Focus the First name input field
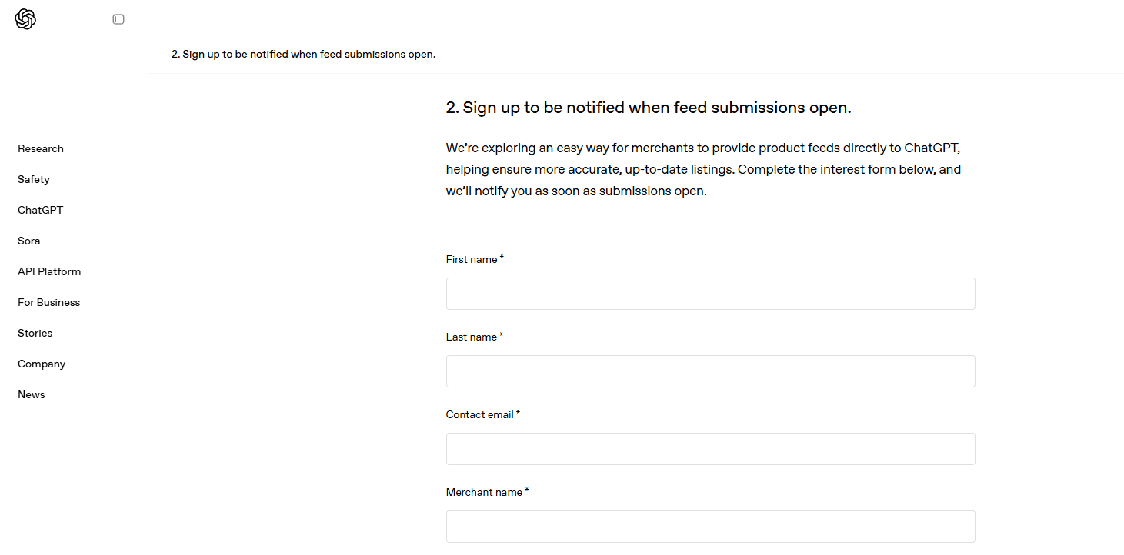 coord(710,294)
